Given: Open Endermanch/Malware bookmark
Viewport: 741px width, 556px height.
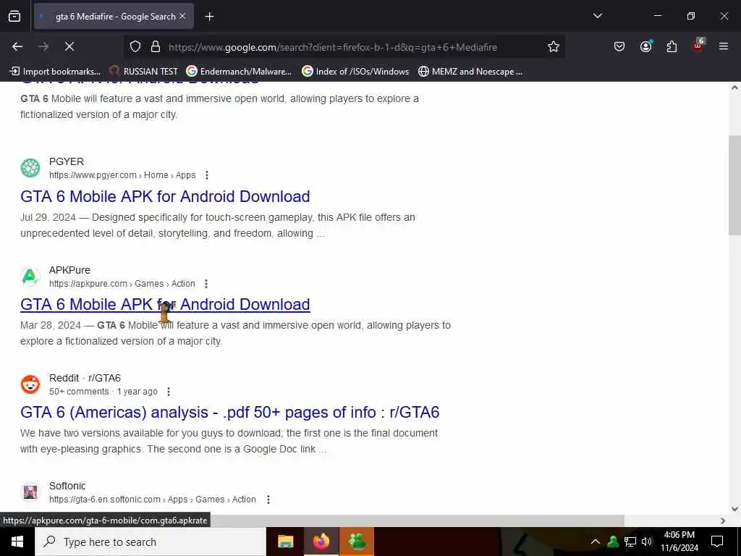Looking at the screenshot, I should tap(239, 72).
